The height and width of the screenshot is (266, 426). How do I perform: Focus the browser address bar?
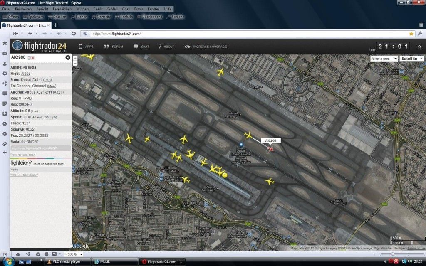click(x=247, y=34)
